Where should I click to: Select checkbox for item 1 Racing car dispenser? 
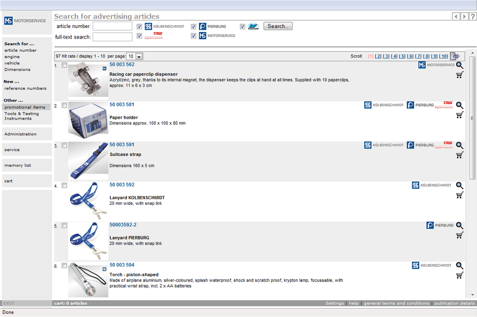click(x=64, y=65)
